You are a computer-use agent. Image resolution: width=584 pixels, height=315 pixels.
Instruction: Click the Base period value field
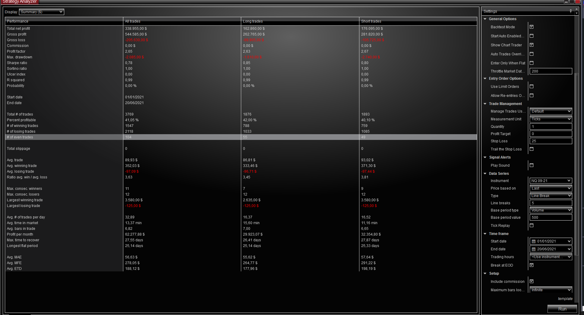551,218
